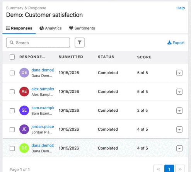This screenshot has height=172, width=191.
Task: Open row actions dropdown for Dana 4 of 5
Action: pyautogui.click(x=179, y=148)
